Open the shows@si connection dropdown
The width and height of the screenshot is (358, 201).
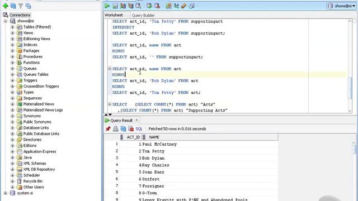[x=342, y=6]
